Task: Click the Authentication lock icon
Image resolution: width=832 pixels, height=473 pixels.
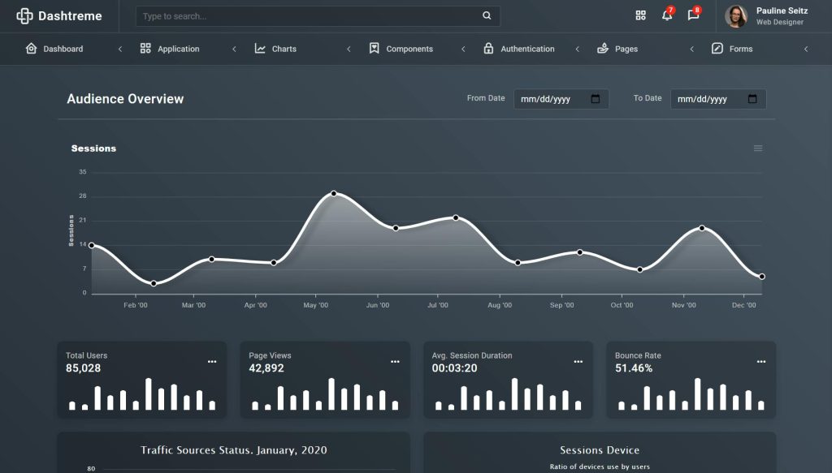Action: [489, 49]
